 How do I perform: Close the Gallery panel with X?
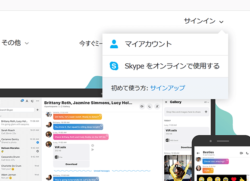coord(166,102)
